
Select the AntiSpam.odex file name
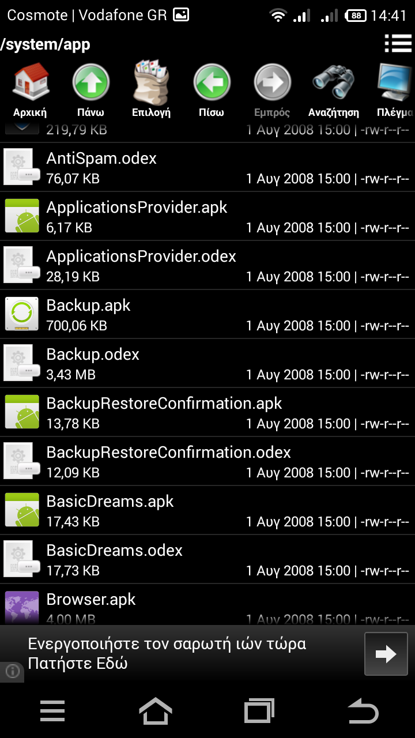click(101, 158)
